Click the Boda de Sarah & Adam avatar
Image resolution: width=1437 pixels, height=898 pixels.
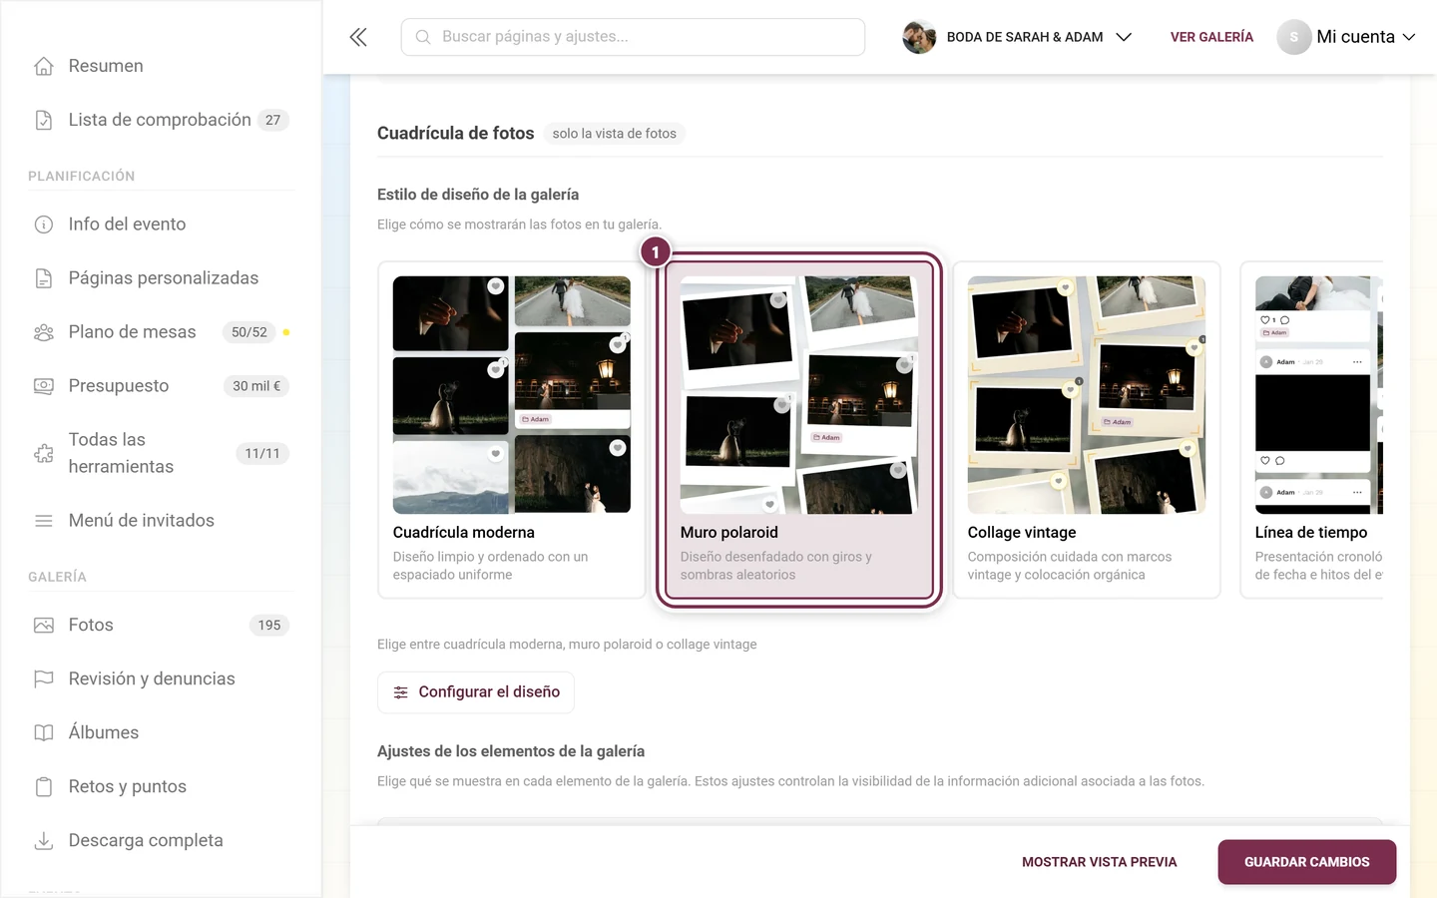pyautogui.click(x=919, y=37)
